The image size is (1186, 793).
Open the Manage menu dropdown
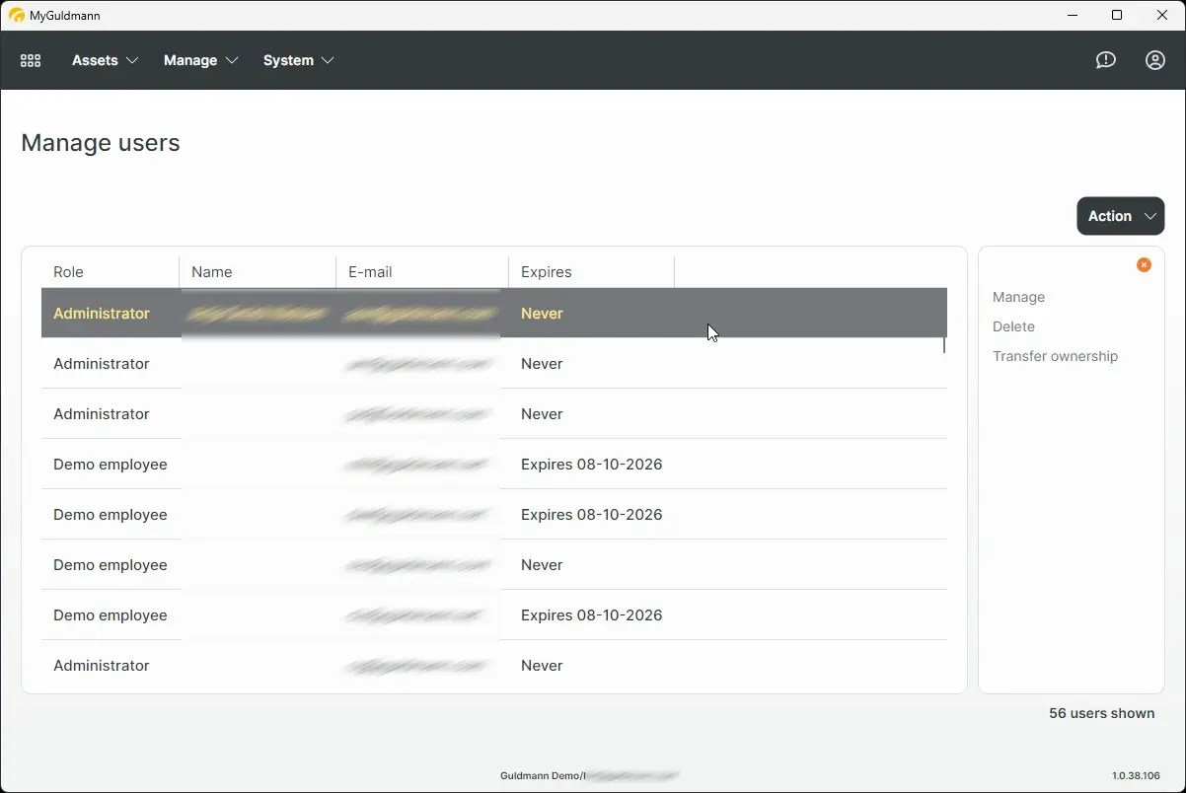(200, 60)
